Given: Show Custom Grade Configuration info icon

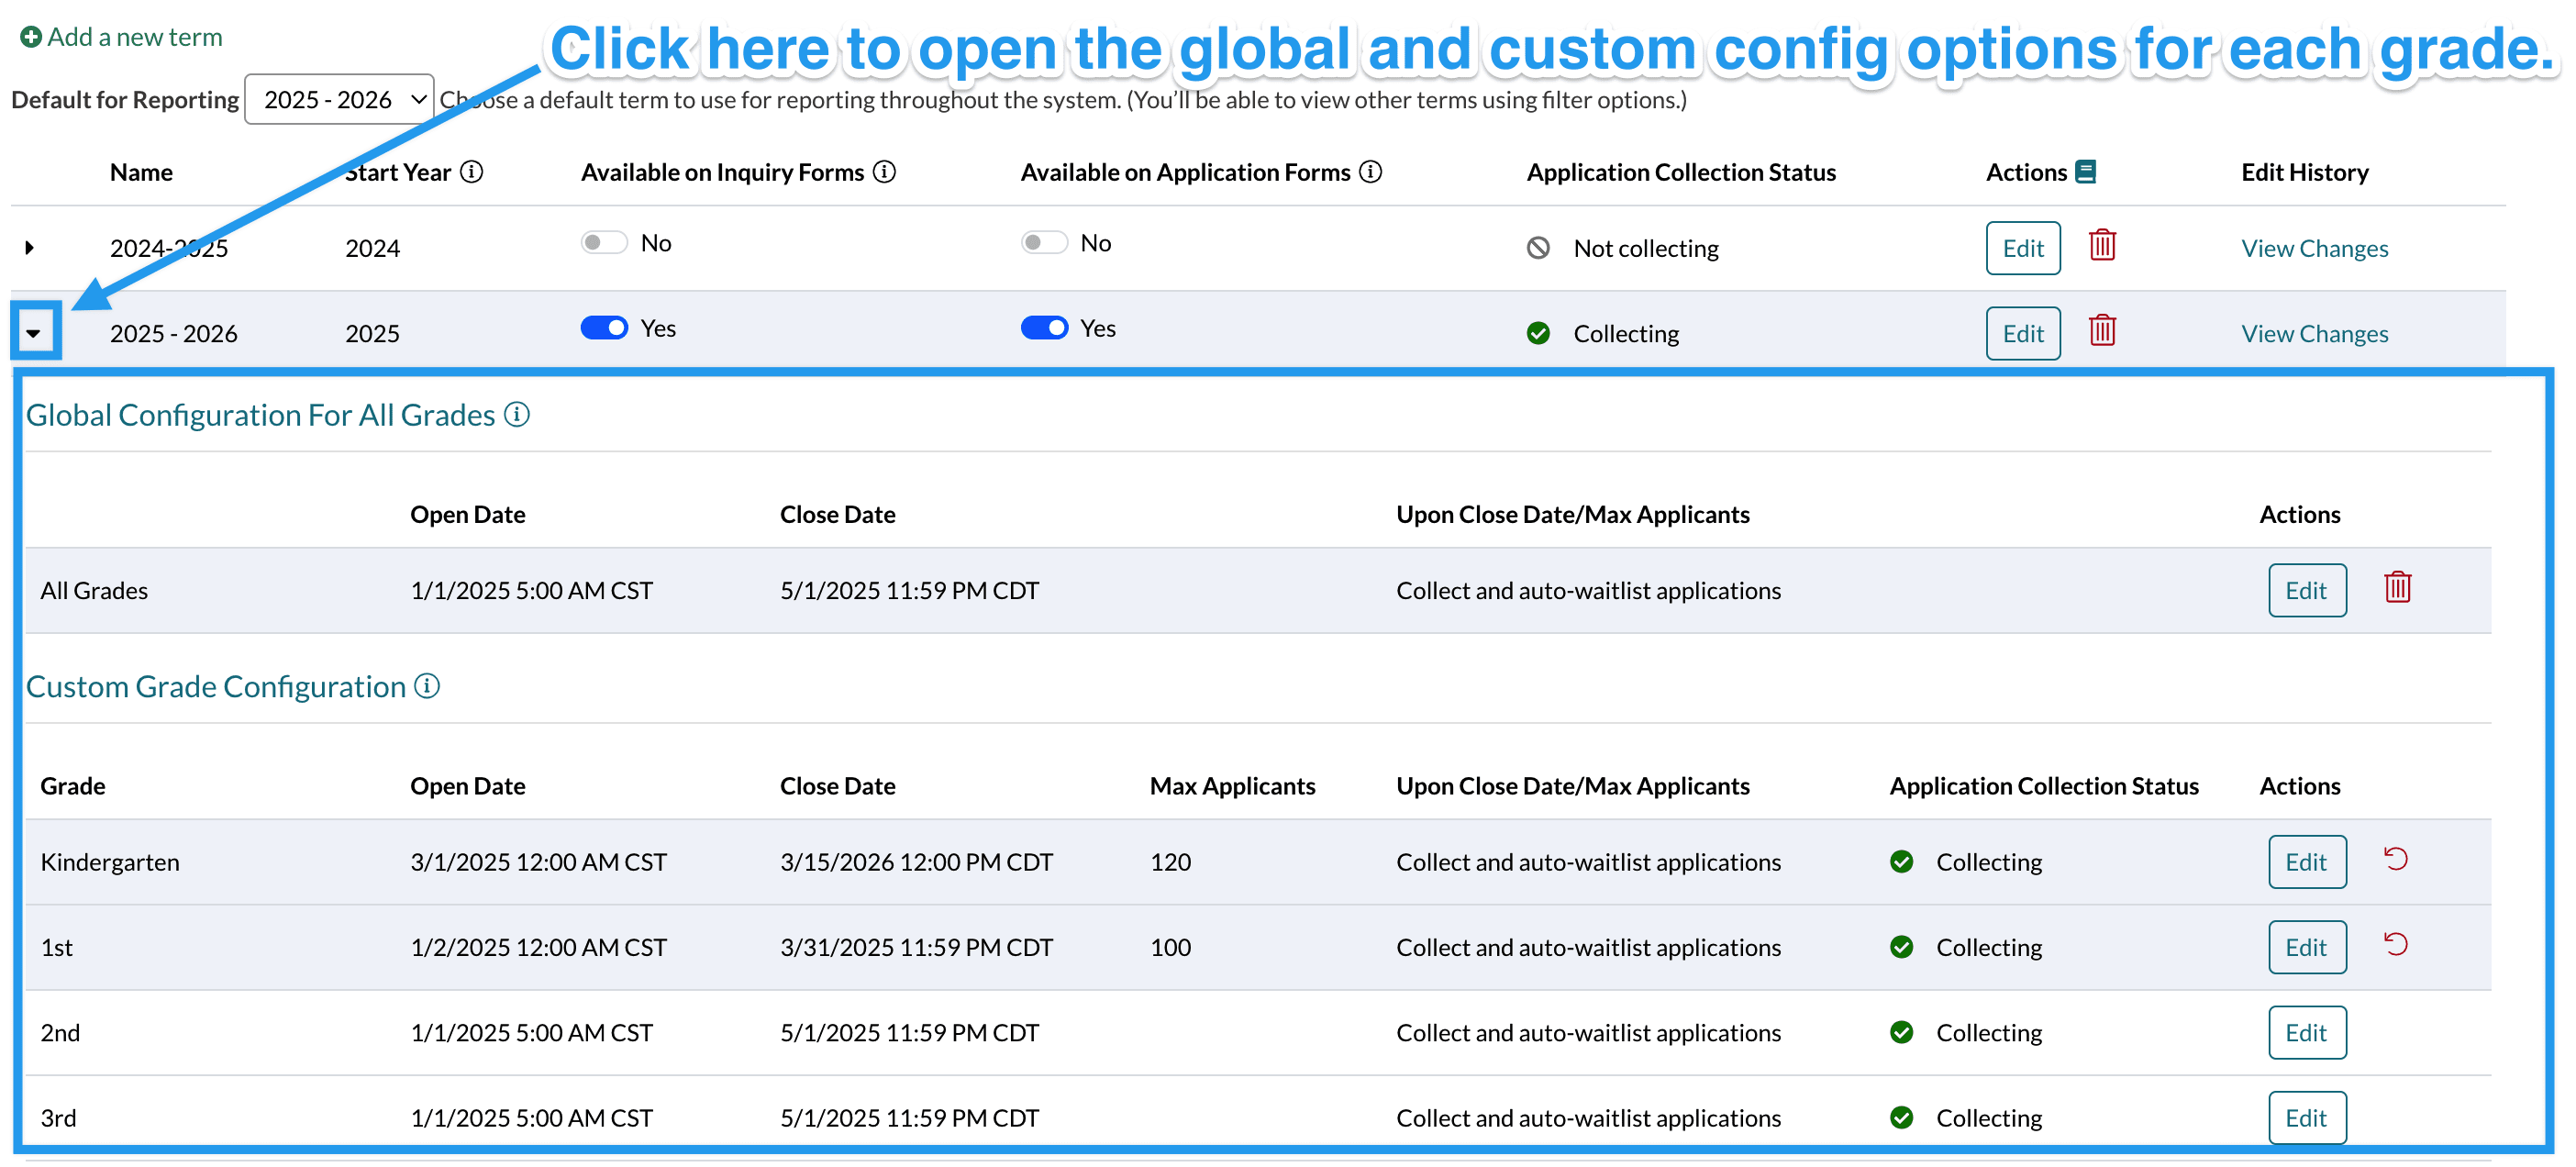Looking at the screenshot, I should (x=427, y=686).
